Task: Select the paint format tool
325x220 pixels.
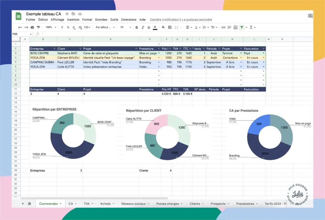Action: click(39, 27)
